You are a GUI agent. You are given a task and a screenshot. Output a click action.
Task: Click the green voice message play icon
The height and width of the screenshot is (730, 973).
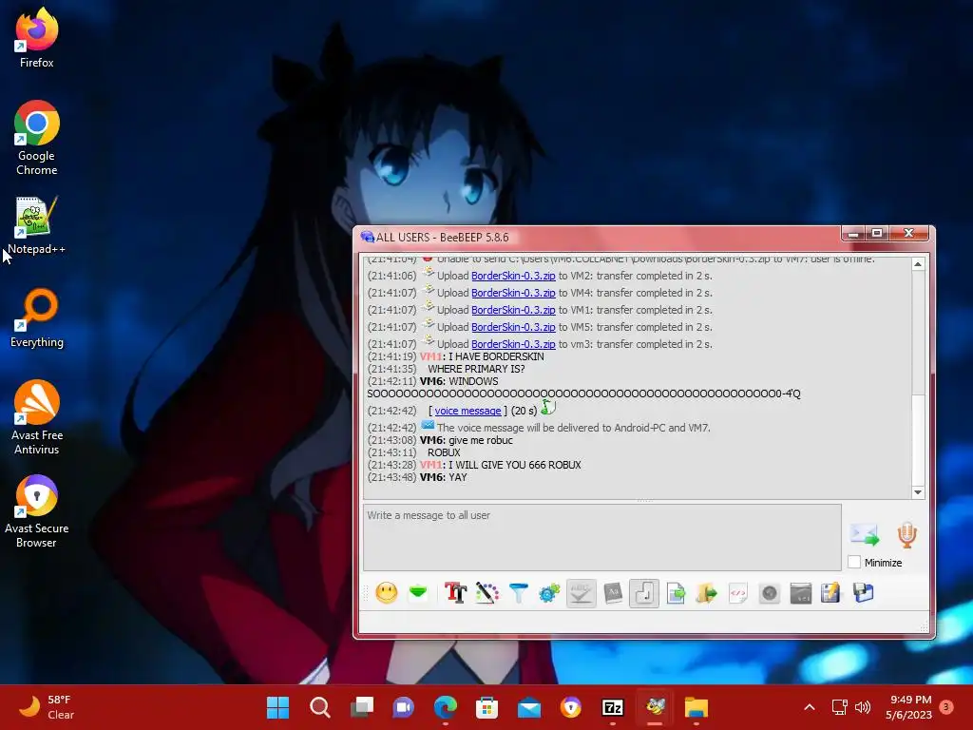pyautogui.click(x=548, y=408)
